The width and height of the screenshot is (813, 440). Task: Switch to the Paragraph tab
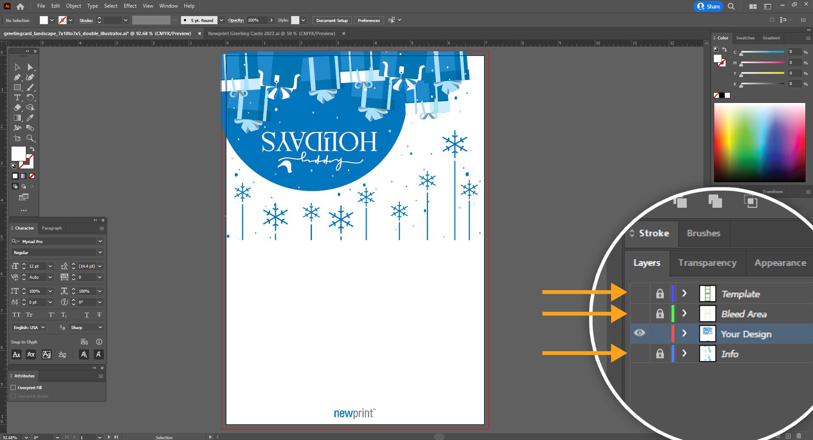coord(52,228)
